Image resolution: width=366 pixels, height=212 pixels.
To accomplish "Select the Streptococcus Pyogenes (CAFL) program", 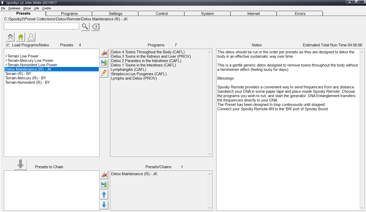I will (x=139, y=74).
